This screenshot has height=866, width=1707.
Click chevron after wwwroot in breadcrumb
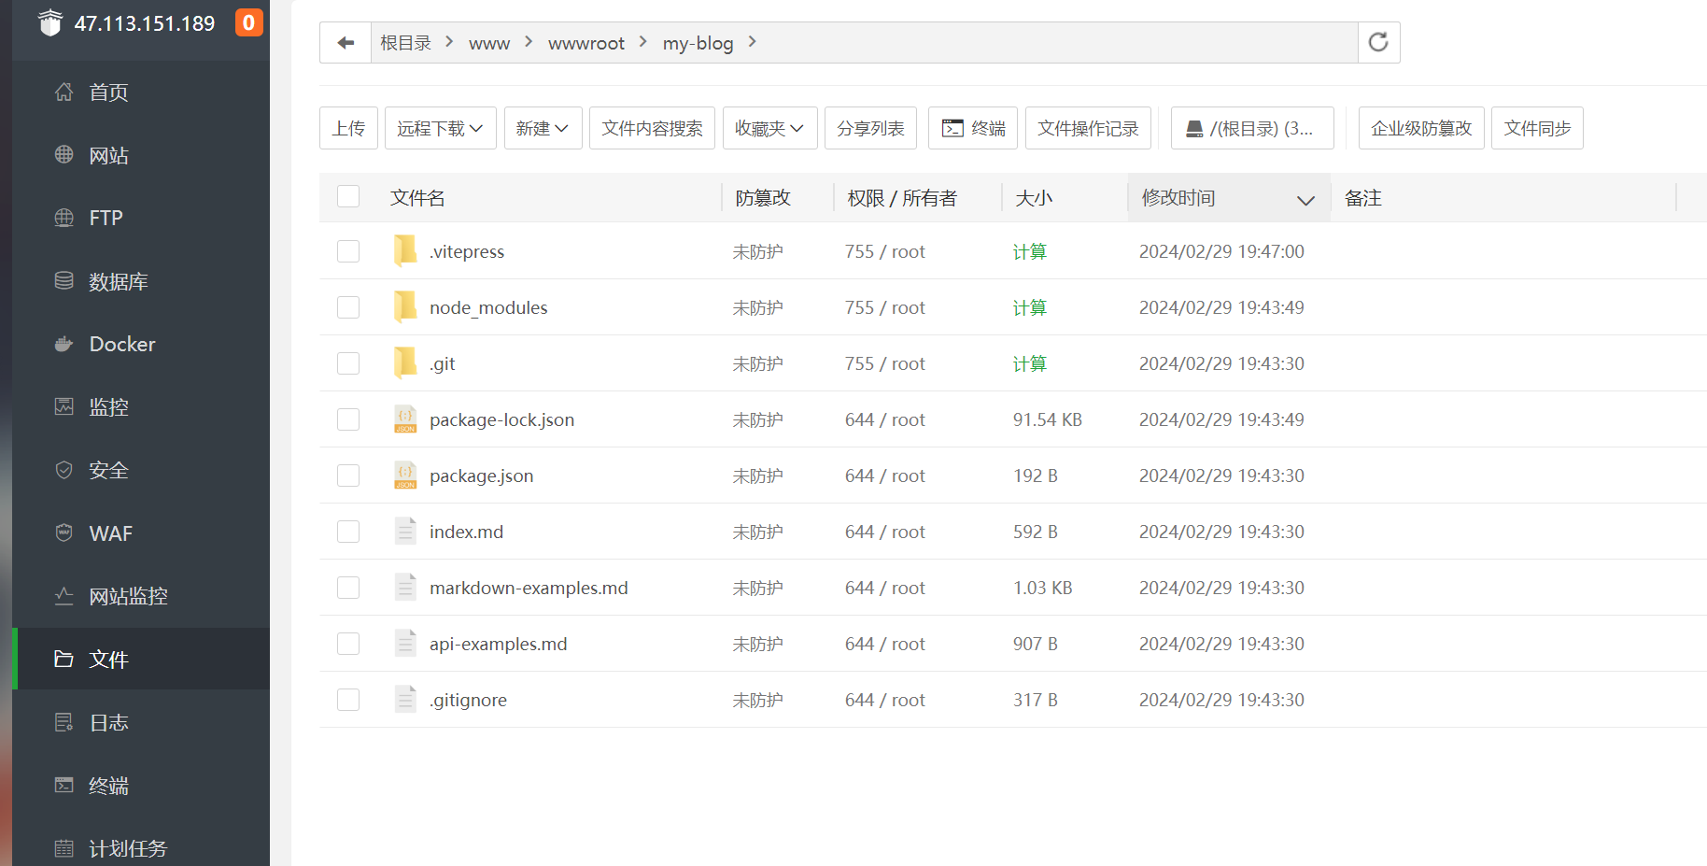click(643, 42)
